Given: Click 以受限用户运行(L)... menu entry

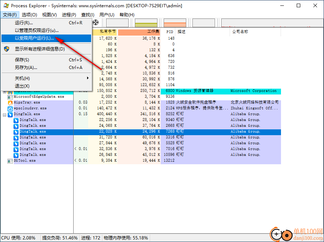Looking at the screenshot, I should 46,38.
